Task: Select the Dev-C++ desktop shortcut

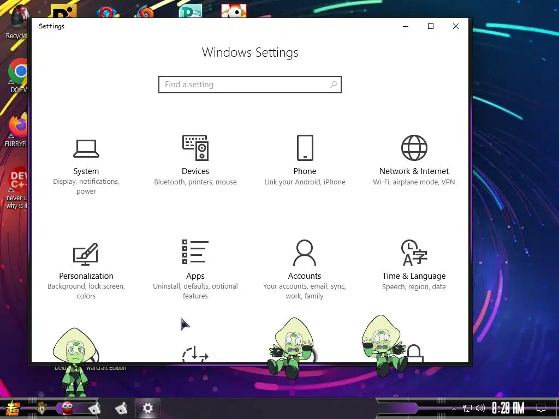Action: pyautogui.click(x=17, y=188)
